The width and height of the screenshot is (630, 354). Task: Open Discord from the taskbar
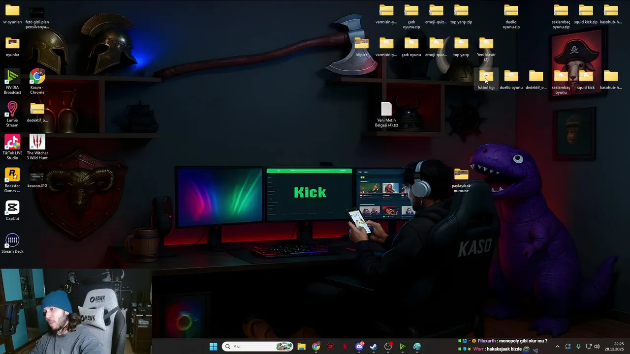tap(359, 347)
